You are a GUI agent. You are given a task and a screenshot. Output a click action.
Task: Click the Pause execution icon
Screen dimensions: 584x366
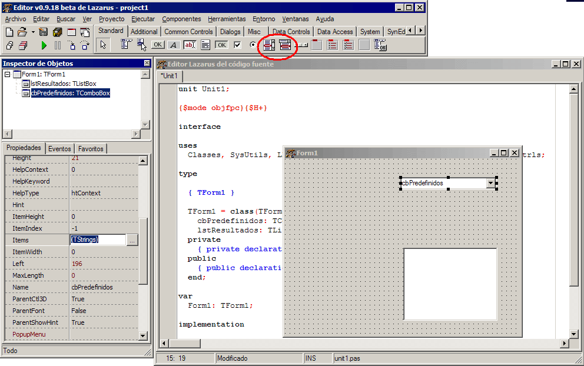coord(57,45)
